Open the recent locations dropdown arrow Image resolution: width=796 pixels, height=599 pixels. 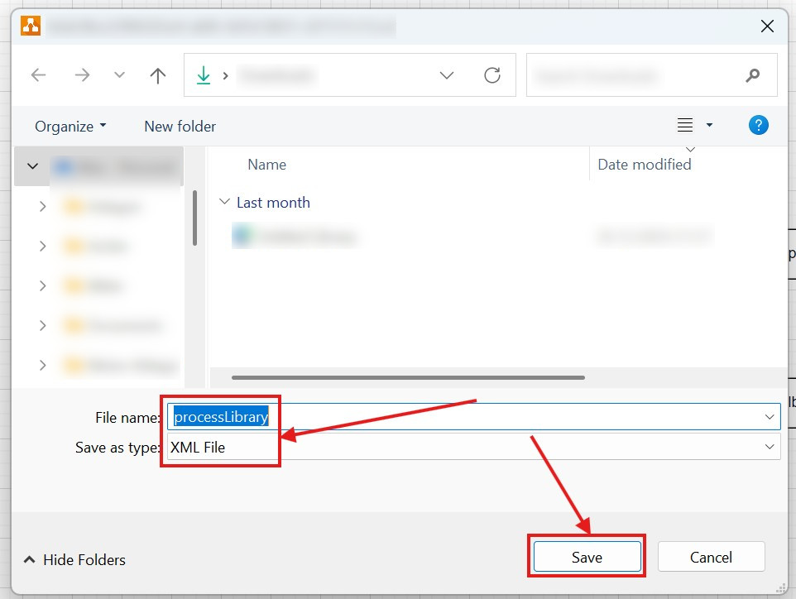click(x=119, y=75)
